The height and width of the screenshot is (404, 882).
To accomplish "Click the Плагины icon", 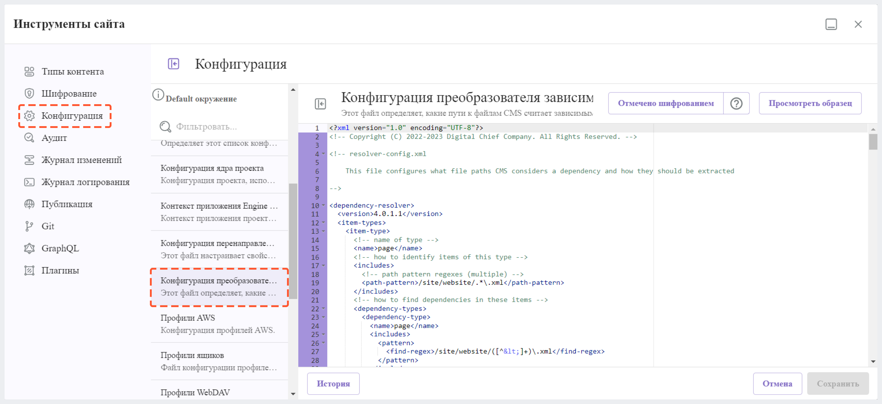I will (x=30, y=270).
